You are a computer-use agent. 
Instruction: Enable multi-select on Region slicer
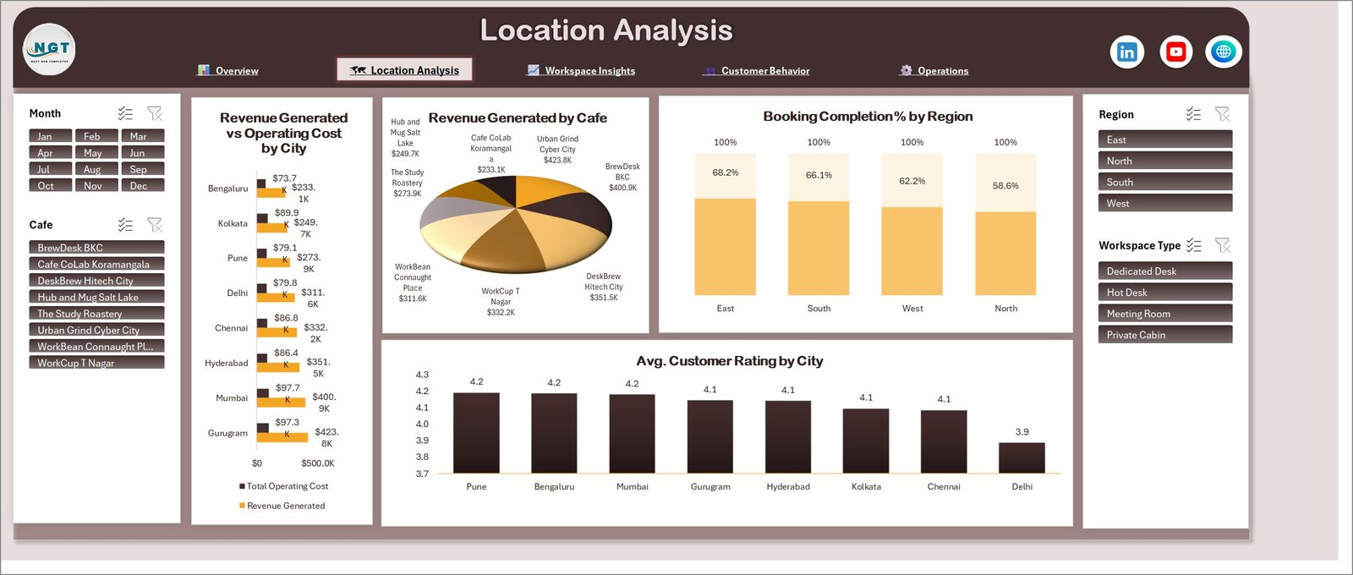[x=1193, y=114]
